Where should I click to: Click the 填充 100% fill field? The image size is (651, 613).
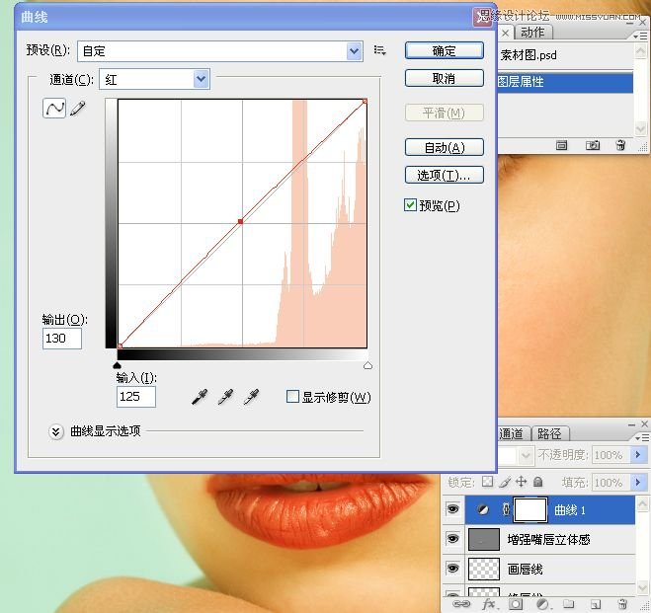[x=610, y=483]
